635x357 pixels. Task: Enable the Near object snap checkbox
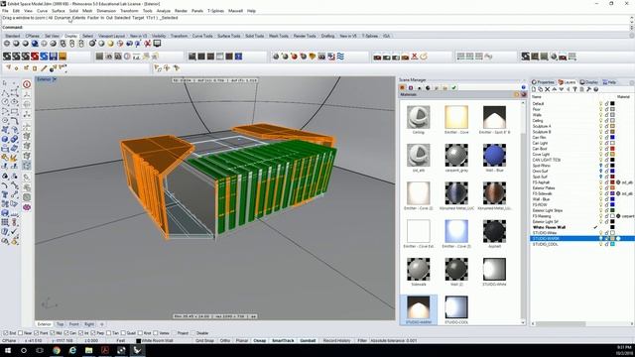point(20,333)
